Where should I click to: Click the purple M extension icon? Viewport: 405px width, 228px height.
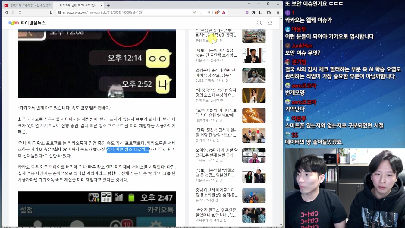click(x=247, y=13)
